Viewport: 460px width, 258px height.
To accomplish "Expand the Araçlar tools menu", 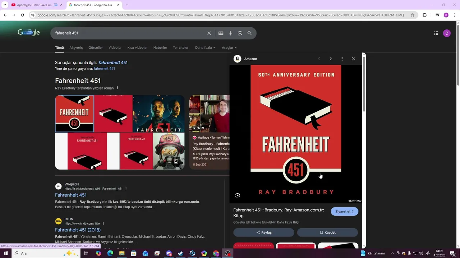I will pyautogui.click(x=229, y=48).
